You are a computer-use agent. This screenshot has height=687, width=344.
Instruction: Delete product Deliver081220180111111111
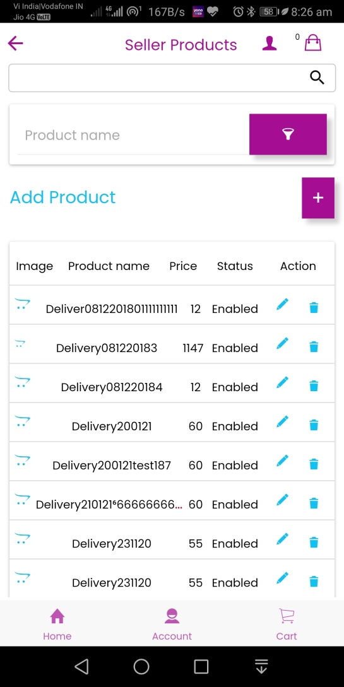[x=314, y=308]
